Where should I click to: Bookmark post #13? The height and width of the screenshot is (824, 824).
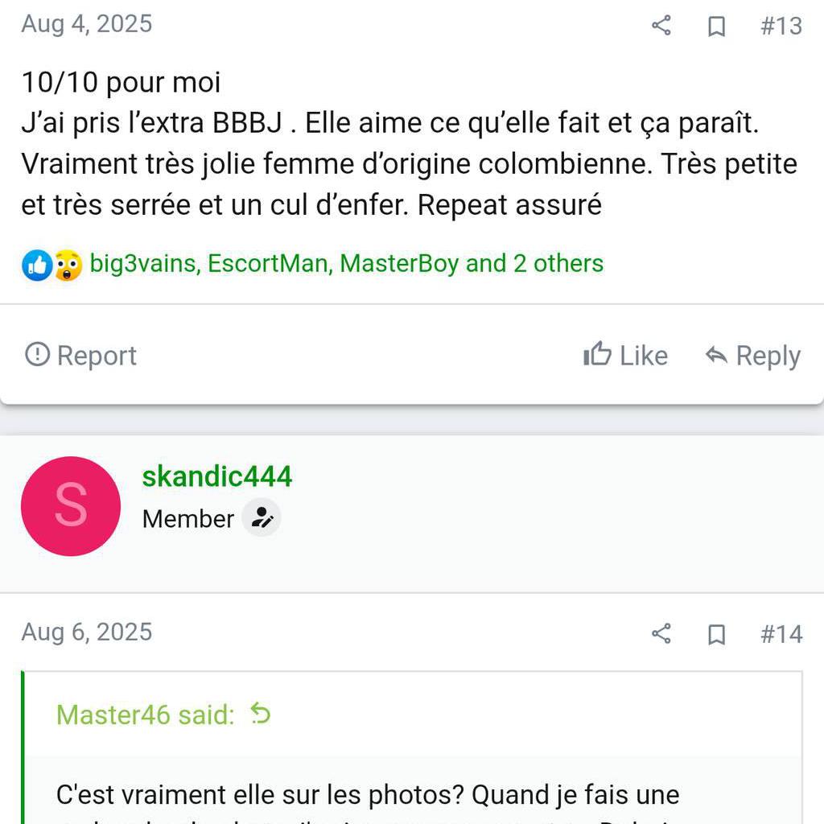(x=716, y=27)
